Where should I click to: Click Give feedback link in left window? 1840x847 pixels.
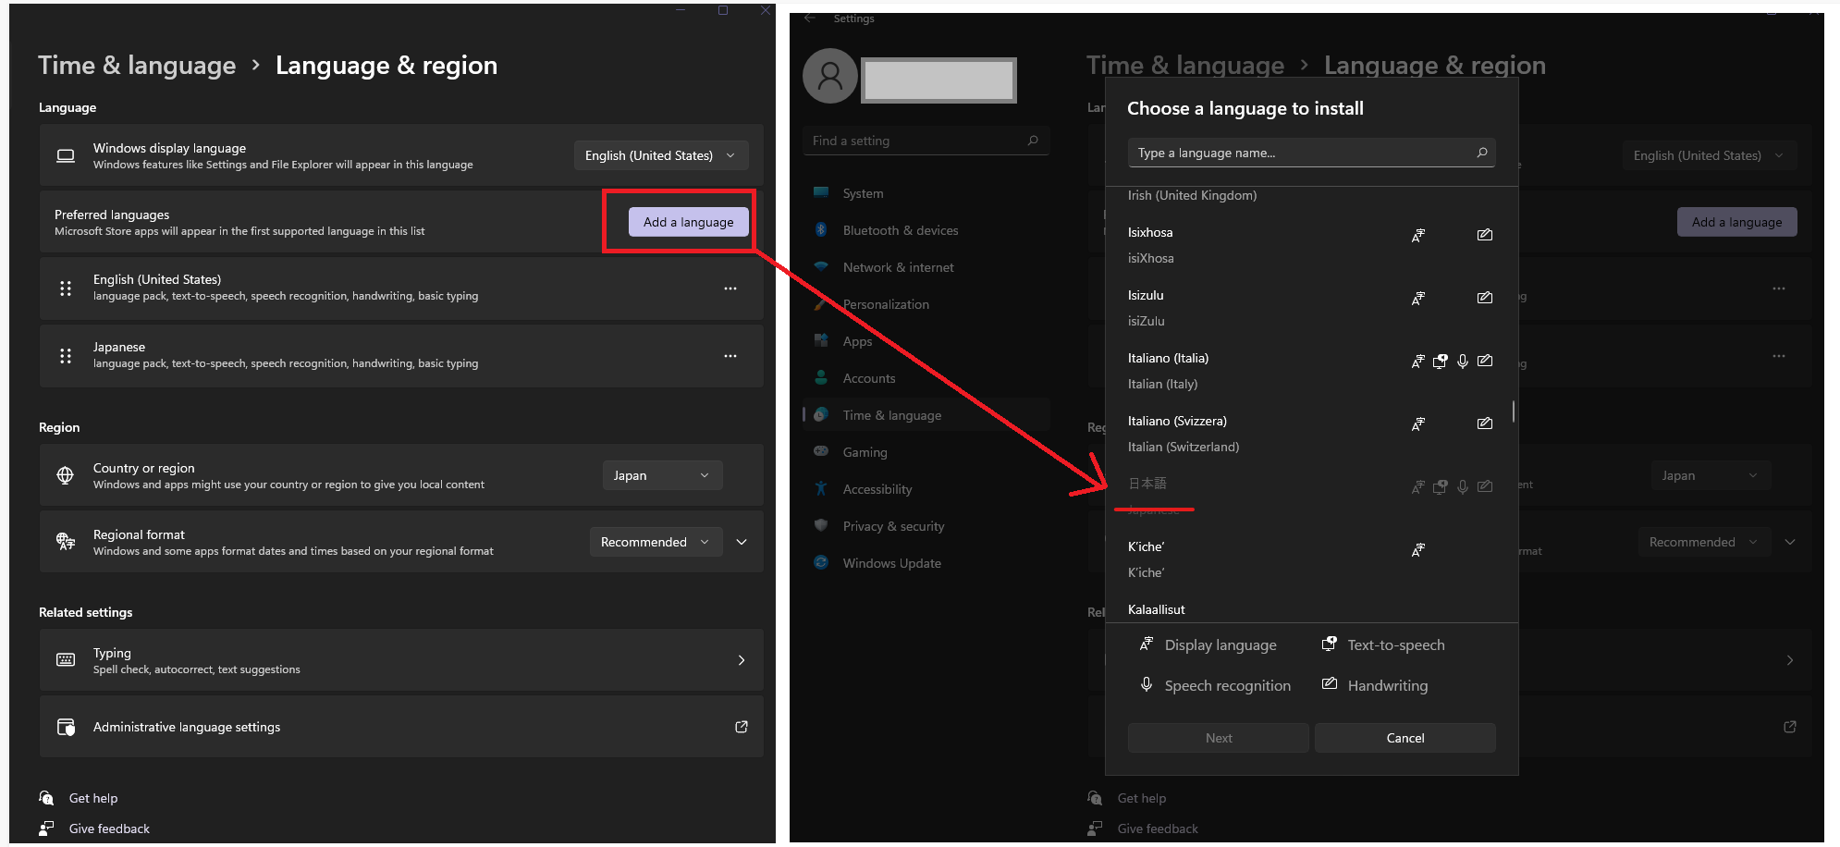click(109, 829)
